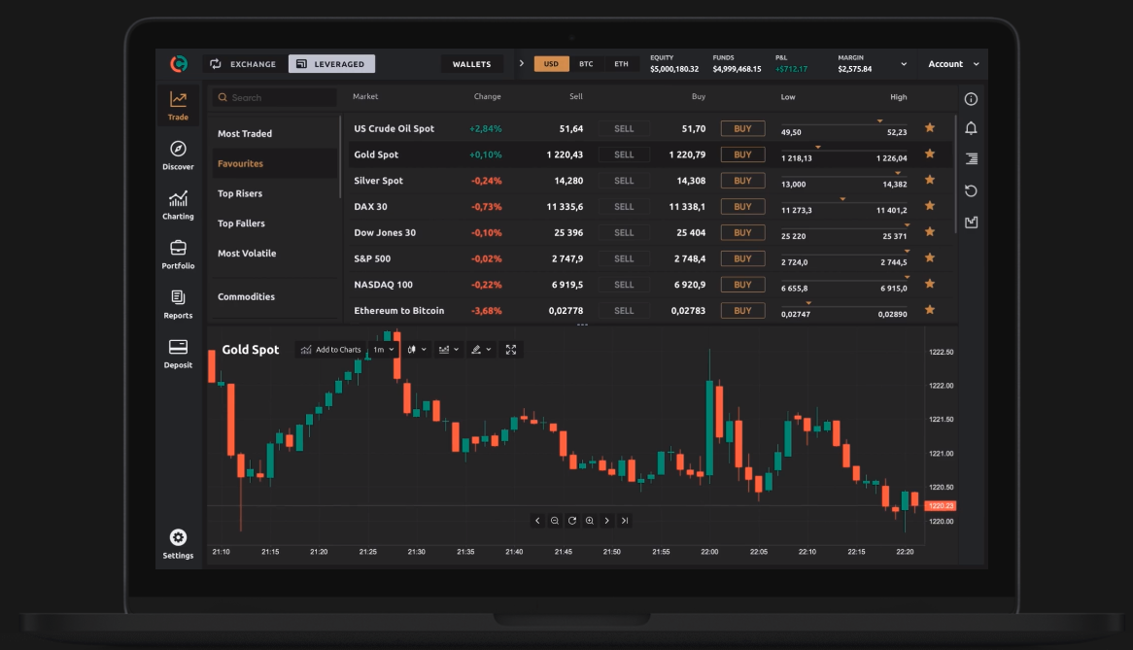Open the Deposit card section
The width and height of the screenshot is (1133, 650).
click(x=178, y=354)
